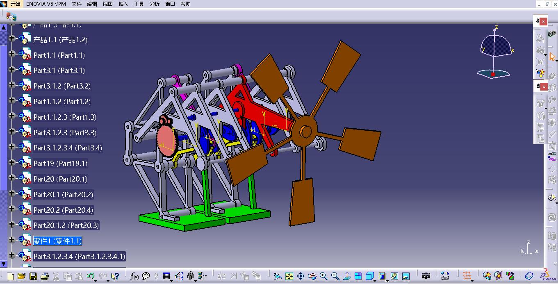Toggle the Fly mode airplane icon
Screen dimensions: 558x284
[x=278, y=276]
